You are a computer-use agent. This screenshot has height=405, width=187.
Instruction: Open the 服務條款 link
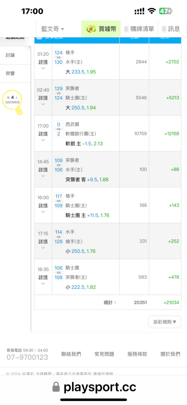point(137,354)
